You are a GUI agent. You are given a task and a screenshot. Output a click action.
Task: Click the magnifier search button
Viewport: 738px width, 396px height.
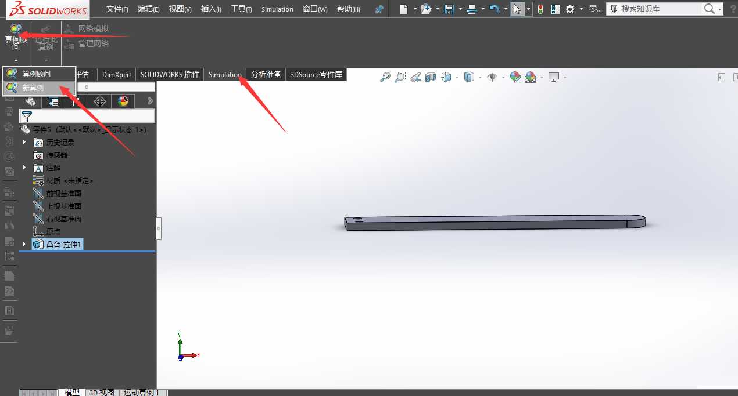[x=709, y=9]
